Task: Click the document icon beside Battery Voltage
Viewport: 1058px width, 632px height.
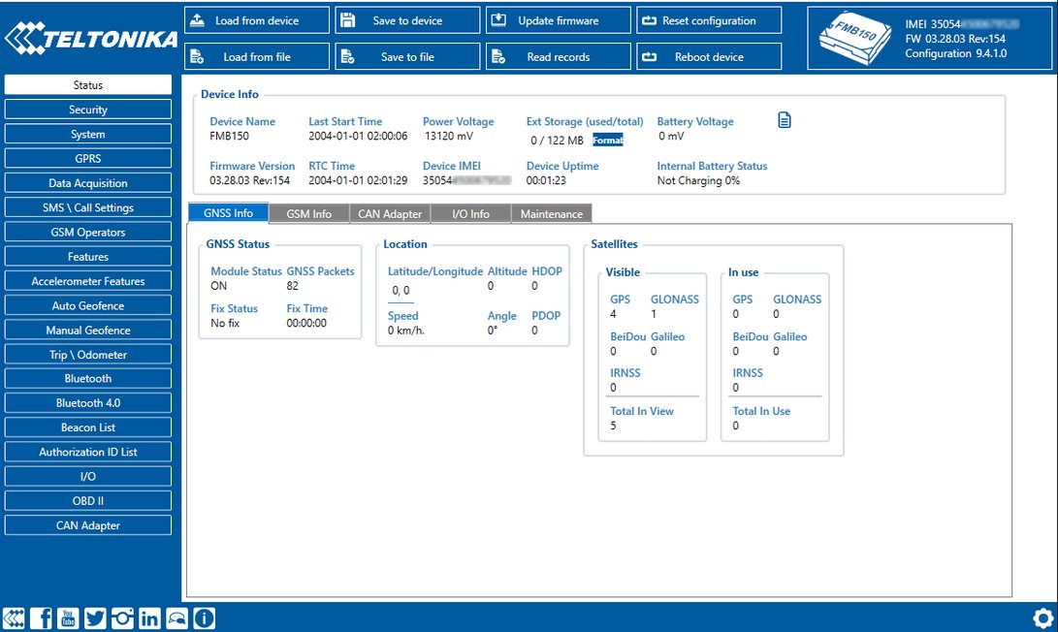Action: click(x=785, y=120)
